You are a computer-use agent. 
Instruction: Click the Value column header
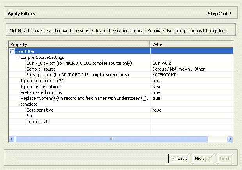[x=191, y=44]
